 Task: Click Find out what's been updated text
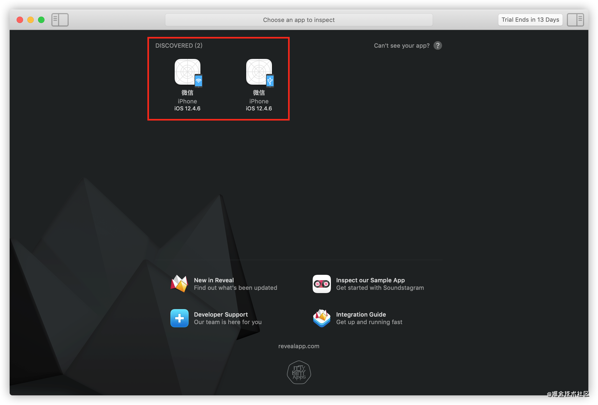coord(235,288)
